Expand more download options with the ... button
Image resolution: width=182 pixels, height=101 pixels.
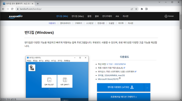tap(147, 87)
